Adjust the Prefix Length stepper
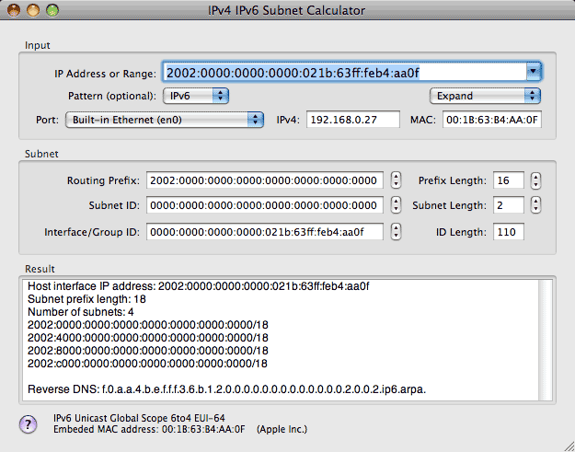 tap(535, 180)
